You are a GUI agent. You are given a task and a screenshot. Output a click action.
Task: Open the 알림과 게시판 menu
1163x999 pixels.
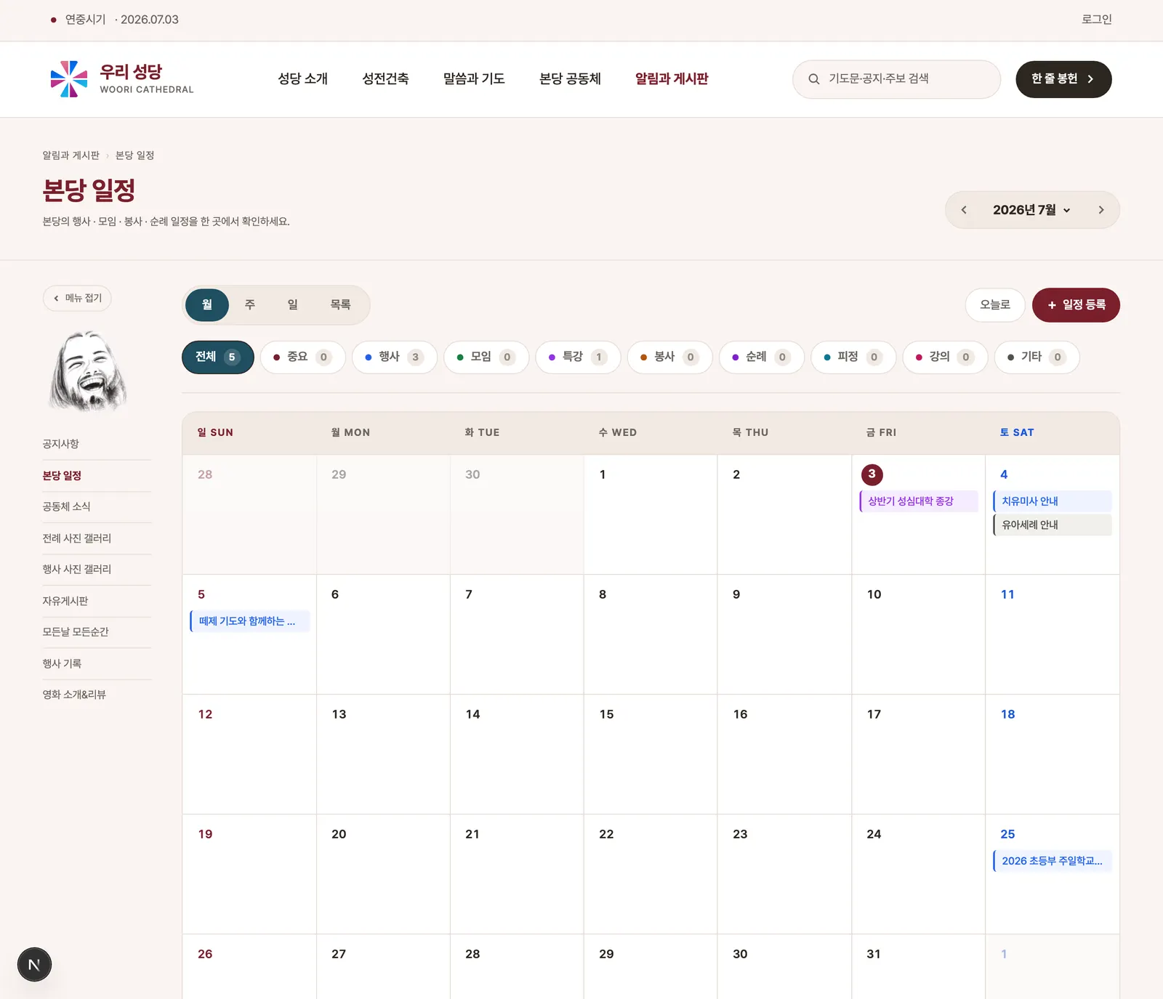pos(672,78)
